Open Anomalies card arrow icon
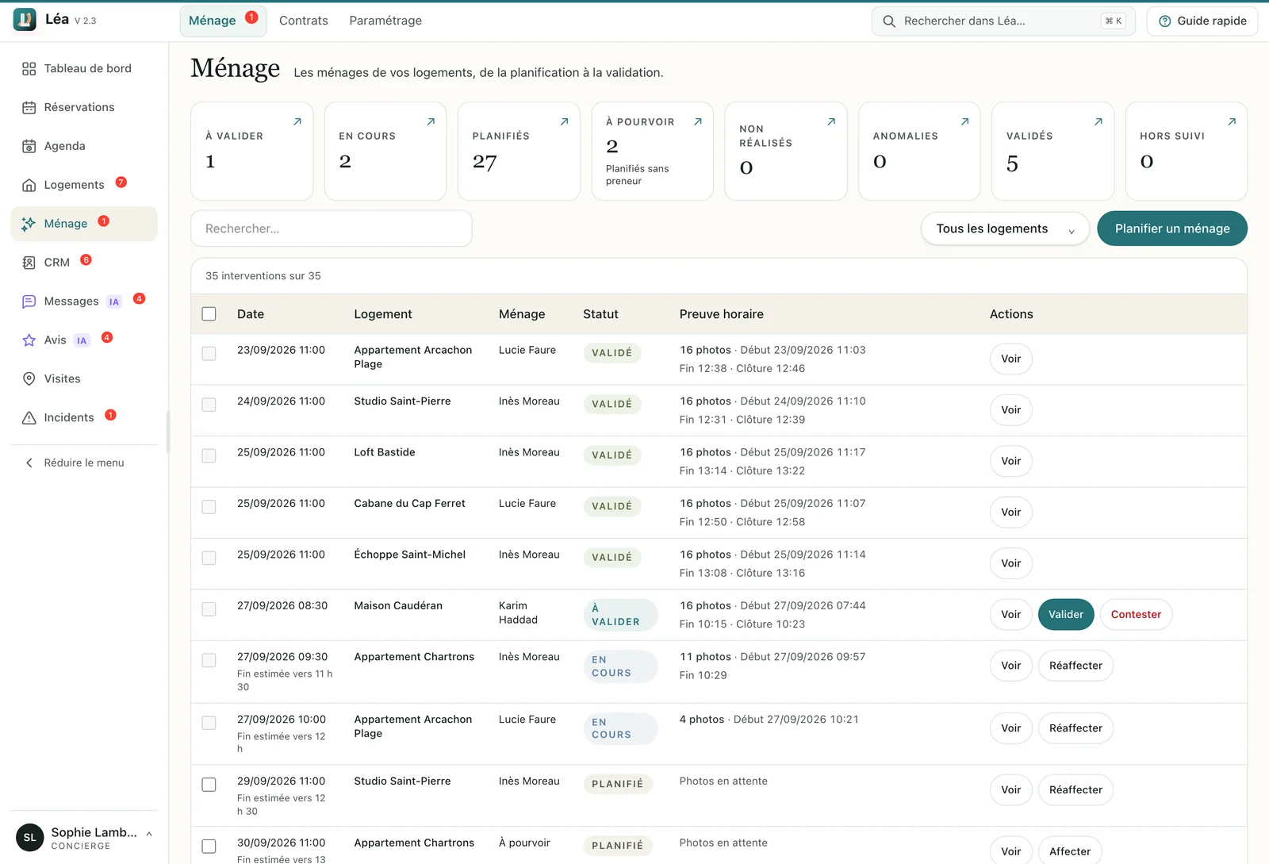1269x864 pixels. 965,121
